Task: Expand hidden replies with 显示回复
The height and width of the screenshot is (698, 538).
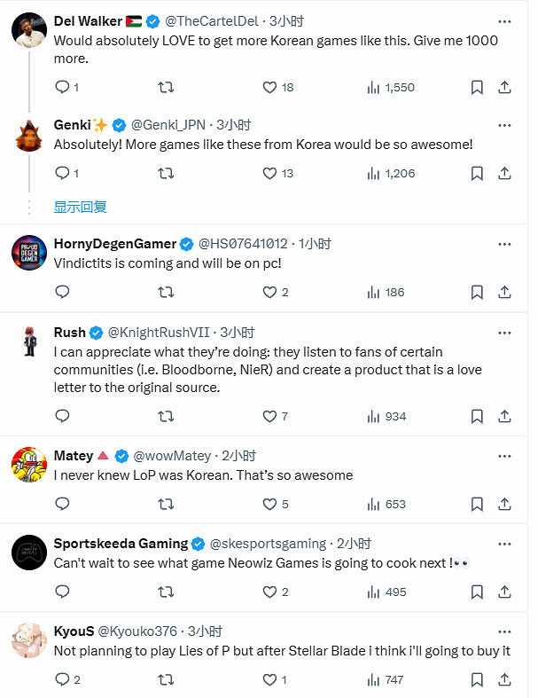Action: (x=80, y=207)
